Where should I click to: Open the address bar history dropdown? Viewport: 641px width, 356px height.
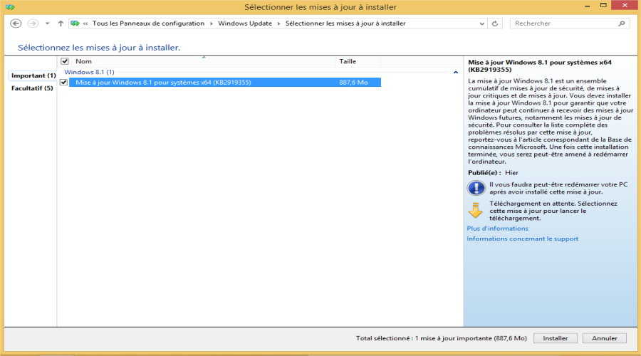(x=482, y=23)
